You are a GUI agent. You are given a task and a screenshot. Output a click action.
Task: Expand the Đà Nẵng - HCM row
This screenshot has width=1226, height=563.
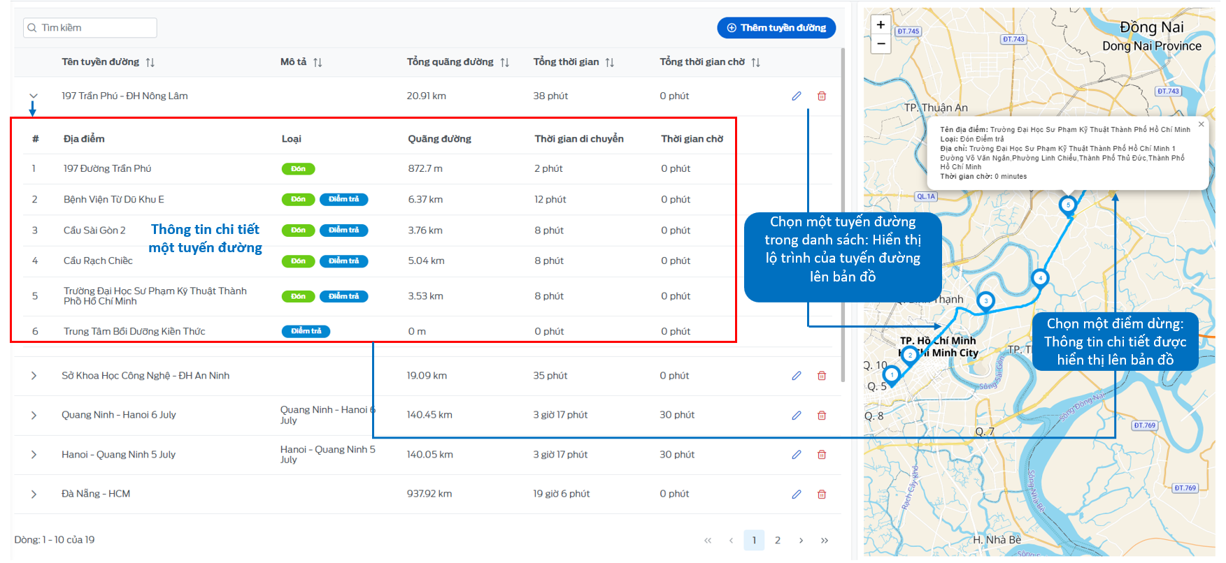34,494
